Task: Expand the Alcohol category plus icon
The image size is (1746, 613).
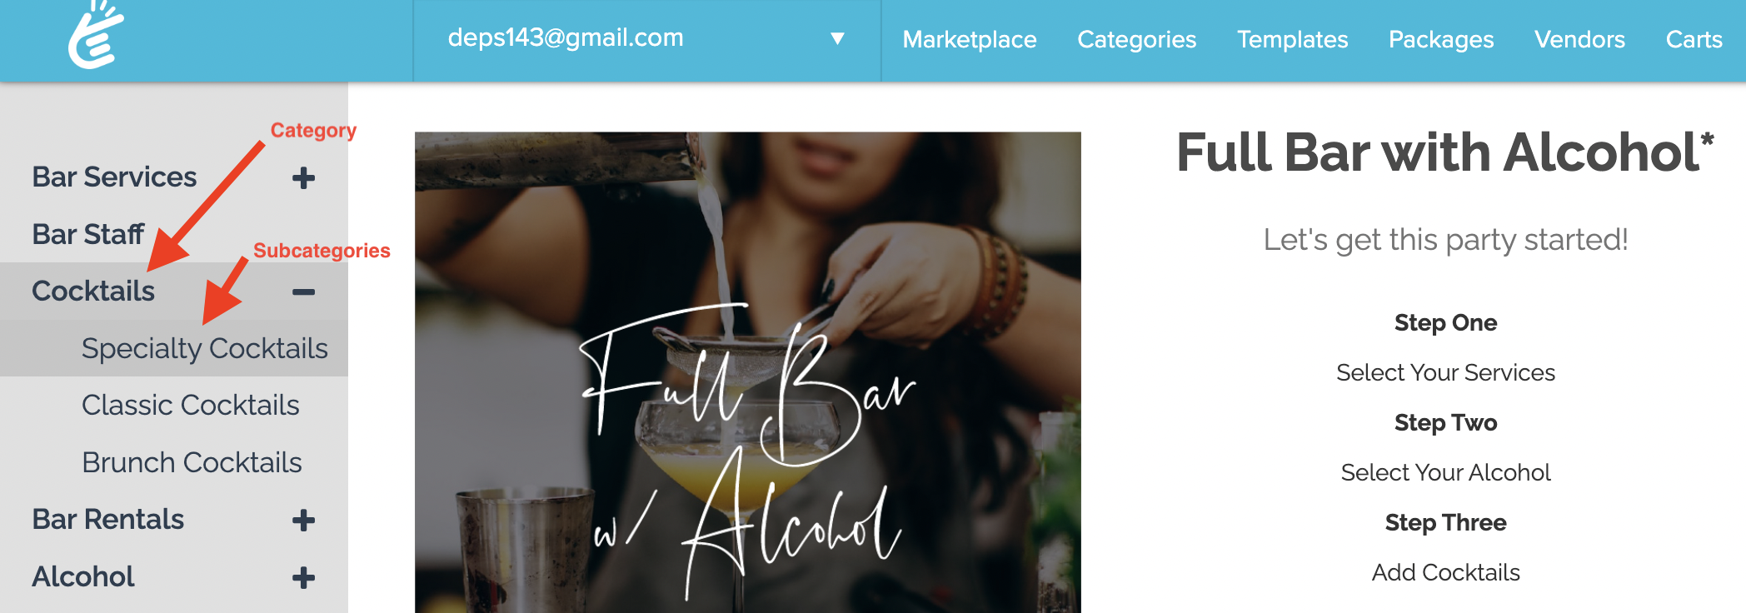Action: tap(304, 577)
